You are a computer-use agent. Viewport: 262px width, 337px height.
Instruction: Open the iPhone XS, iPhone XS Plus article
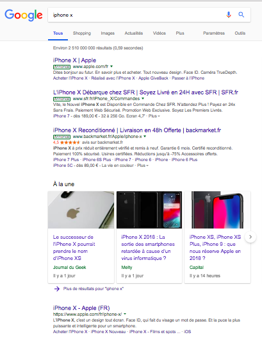pos(215,248)
